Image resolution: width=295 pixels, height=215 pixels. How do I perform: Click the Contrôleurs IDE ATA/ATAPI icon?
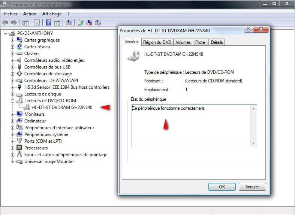pos(19,81)
